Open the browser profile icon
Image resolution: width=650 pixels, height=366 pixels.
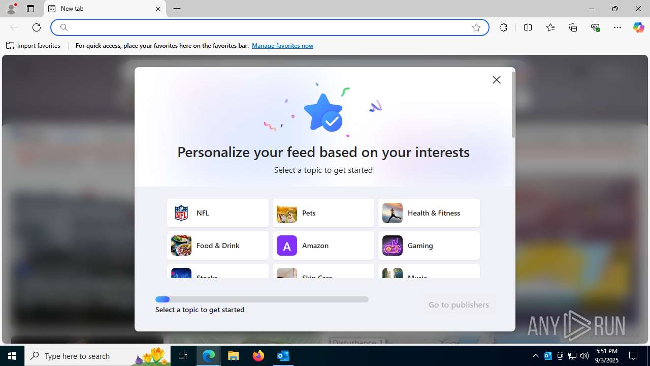[11, 9]
